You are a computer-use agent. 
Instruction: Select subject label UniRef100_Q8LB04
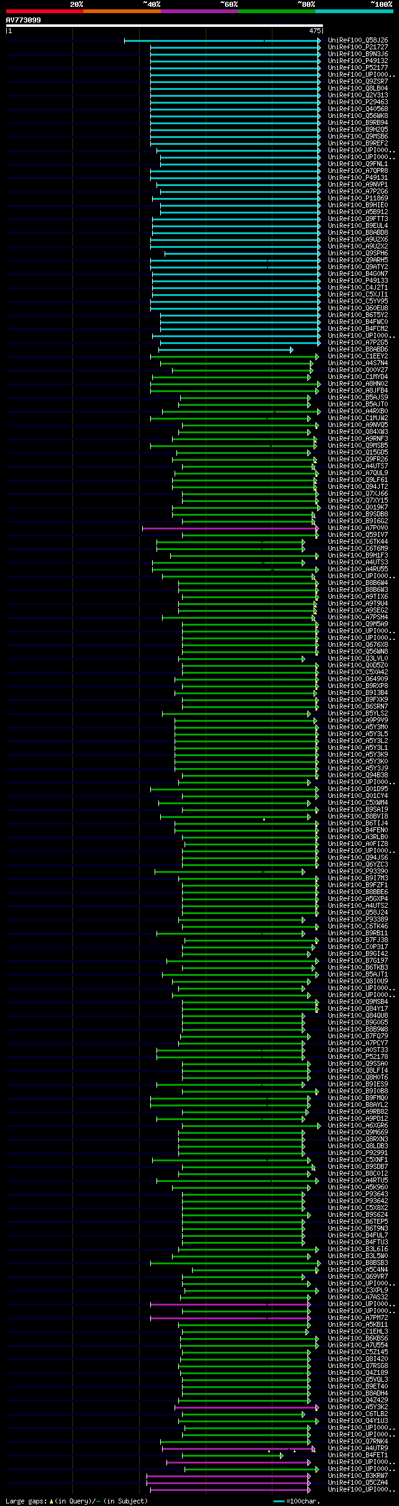point(358,89)
